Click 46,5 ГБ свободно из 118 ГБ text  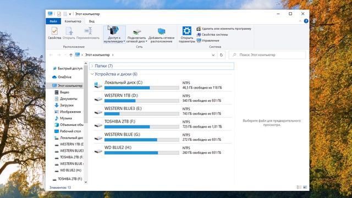pos(202,88)
